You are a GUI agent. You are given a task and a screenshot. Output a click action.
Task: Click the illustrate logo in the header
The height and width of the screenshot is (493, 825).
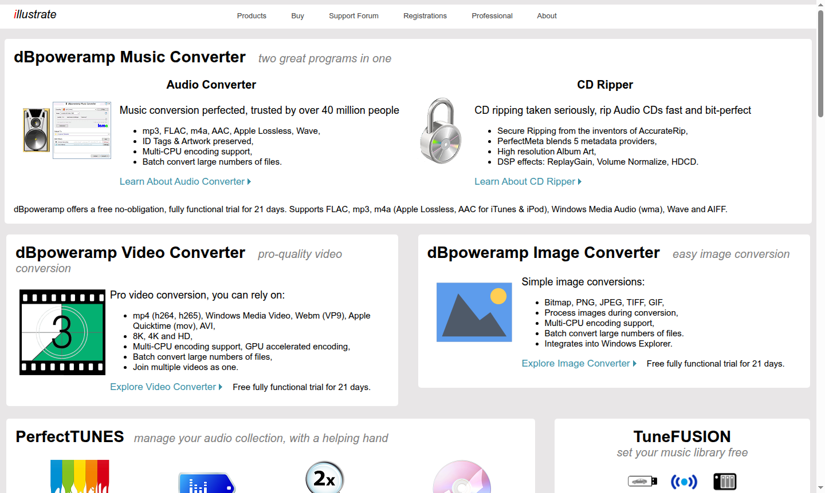(x=35, y=15)
